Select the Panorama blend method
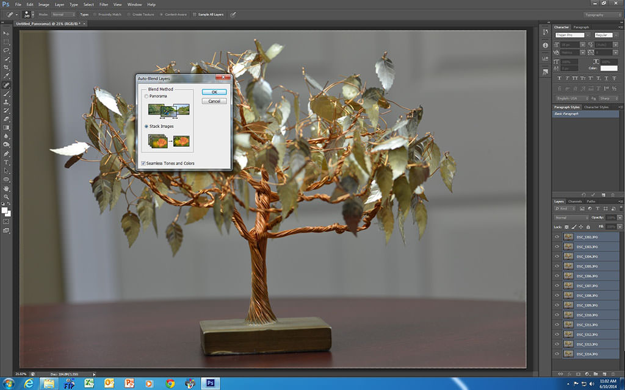Image resolution: width=625 pixels, height=390 pixels. (146, 96)
